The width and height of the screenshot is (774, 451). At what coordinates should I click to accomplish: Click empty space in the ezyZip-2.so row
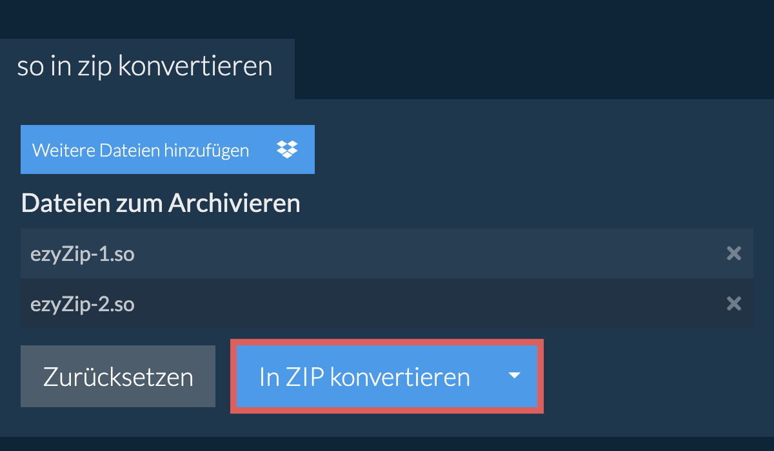[419, 303]
